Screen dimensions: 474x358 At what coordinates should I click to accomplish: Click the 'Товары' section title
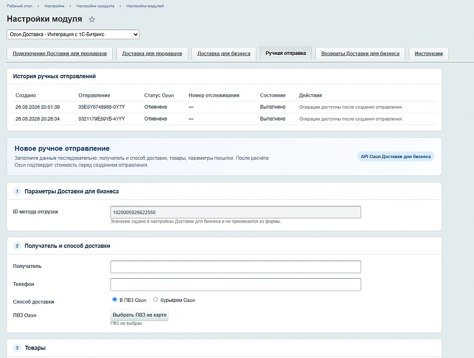coord(35,348)
